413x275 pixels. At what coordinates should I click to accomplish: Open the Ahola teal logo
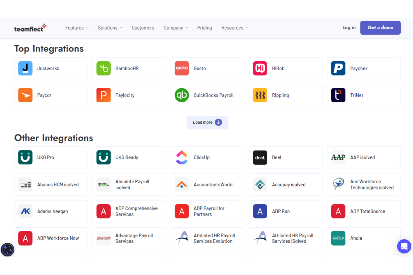click(338, 238)
